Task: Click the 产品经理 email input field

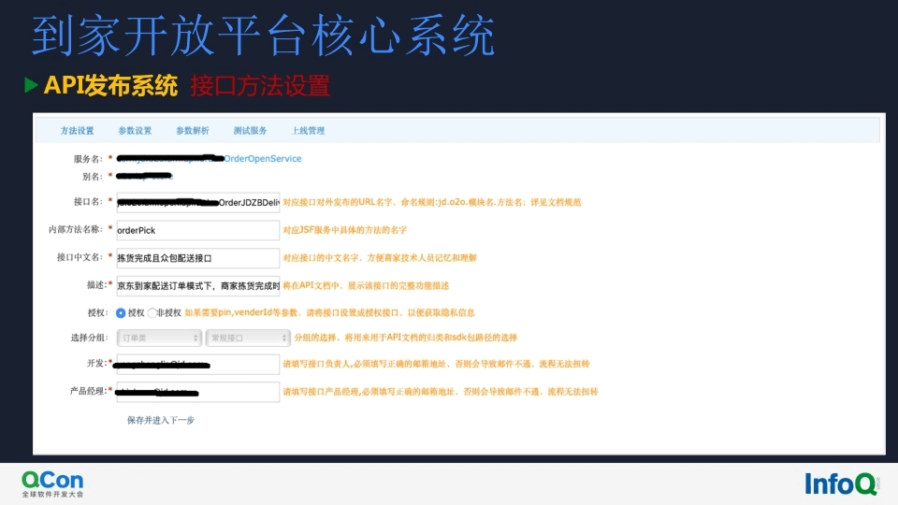Action: (x=198, y=392)
